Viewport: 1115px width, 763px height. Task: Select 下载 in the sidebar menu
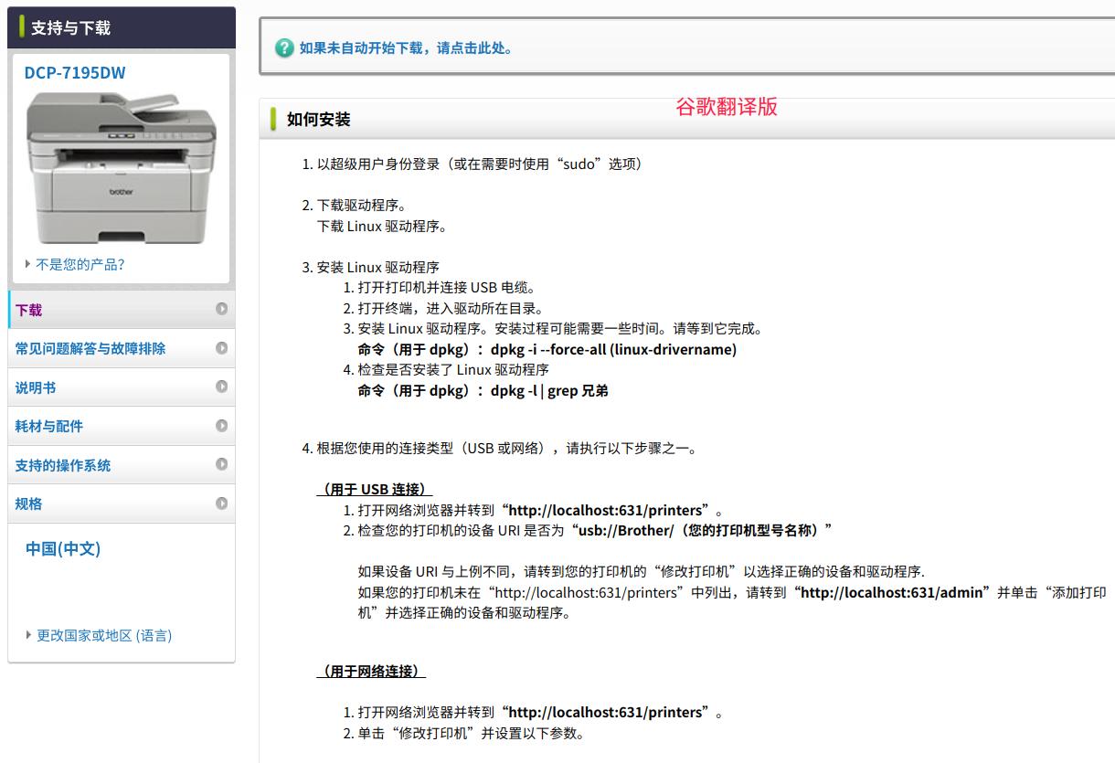pos(28,310)
